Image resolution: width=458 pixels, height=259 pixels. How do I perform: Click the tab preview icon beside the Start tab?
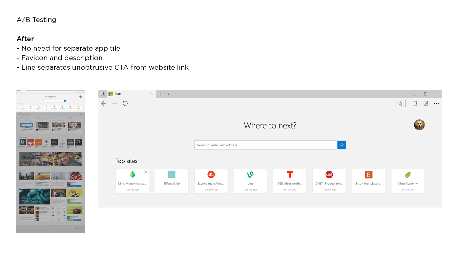coord(103,94)
